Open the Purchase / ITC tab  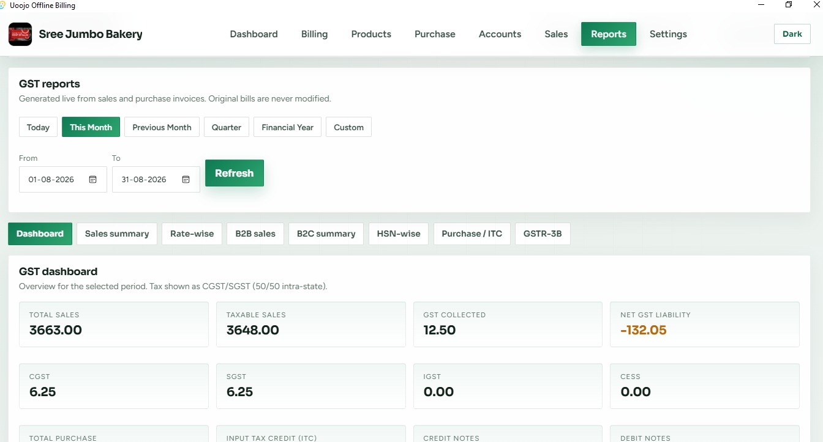472,234
